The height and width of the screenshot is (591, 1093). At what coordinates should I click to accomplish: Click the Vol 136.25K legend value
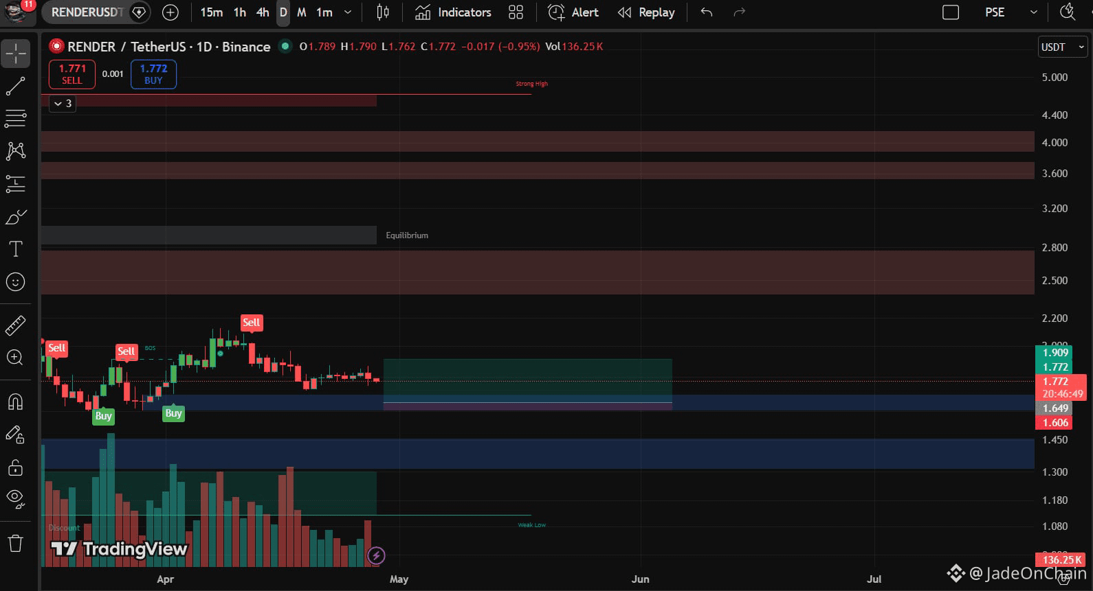click(x=574, y=47)
